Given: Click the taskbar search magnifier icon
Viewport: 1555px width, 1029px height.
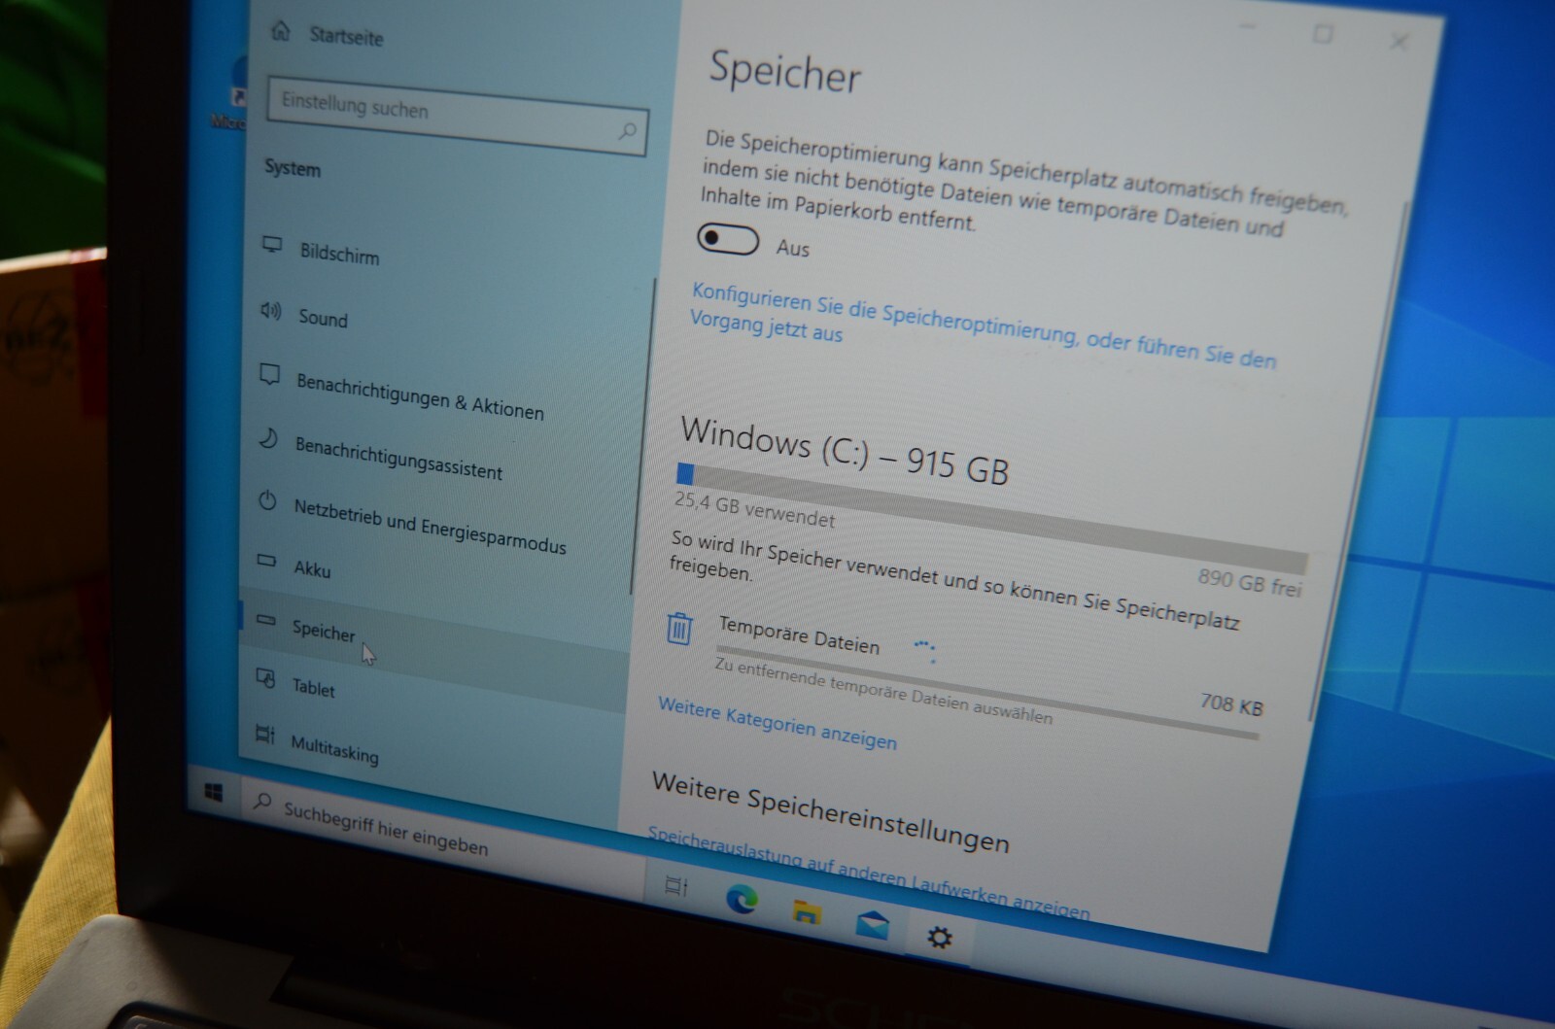Looking at the screenshot, I should [261, 802].
